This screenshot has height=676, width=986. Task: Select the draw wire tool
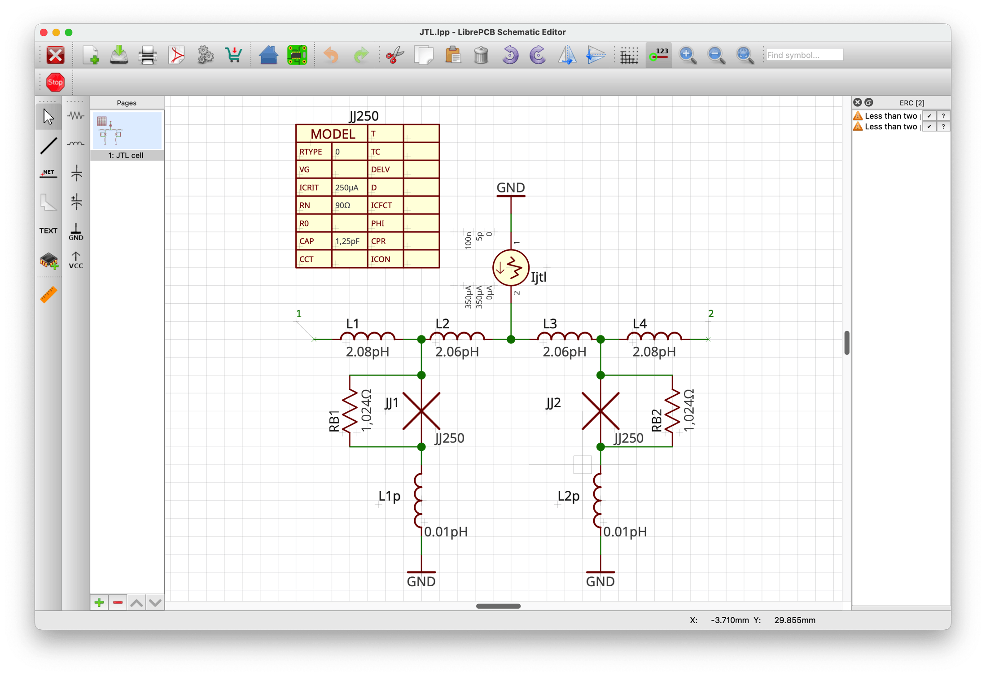(48, 146)
